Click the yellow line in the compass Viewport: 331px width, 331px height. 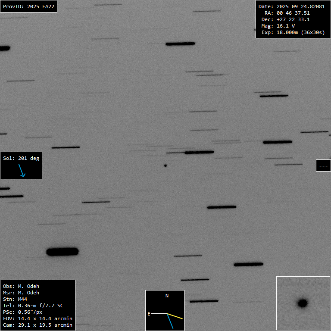point(175,316)
